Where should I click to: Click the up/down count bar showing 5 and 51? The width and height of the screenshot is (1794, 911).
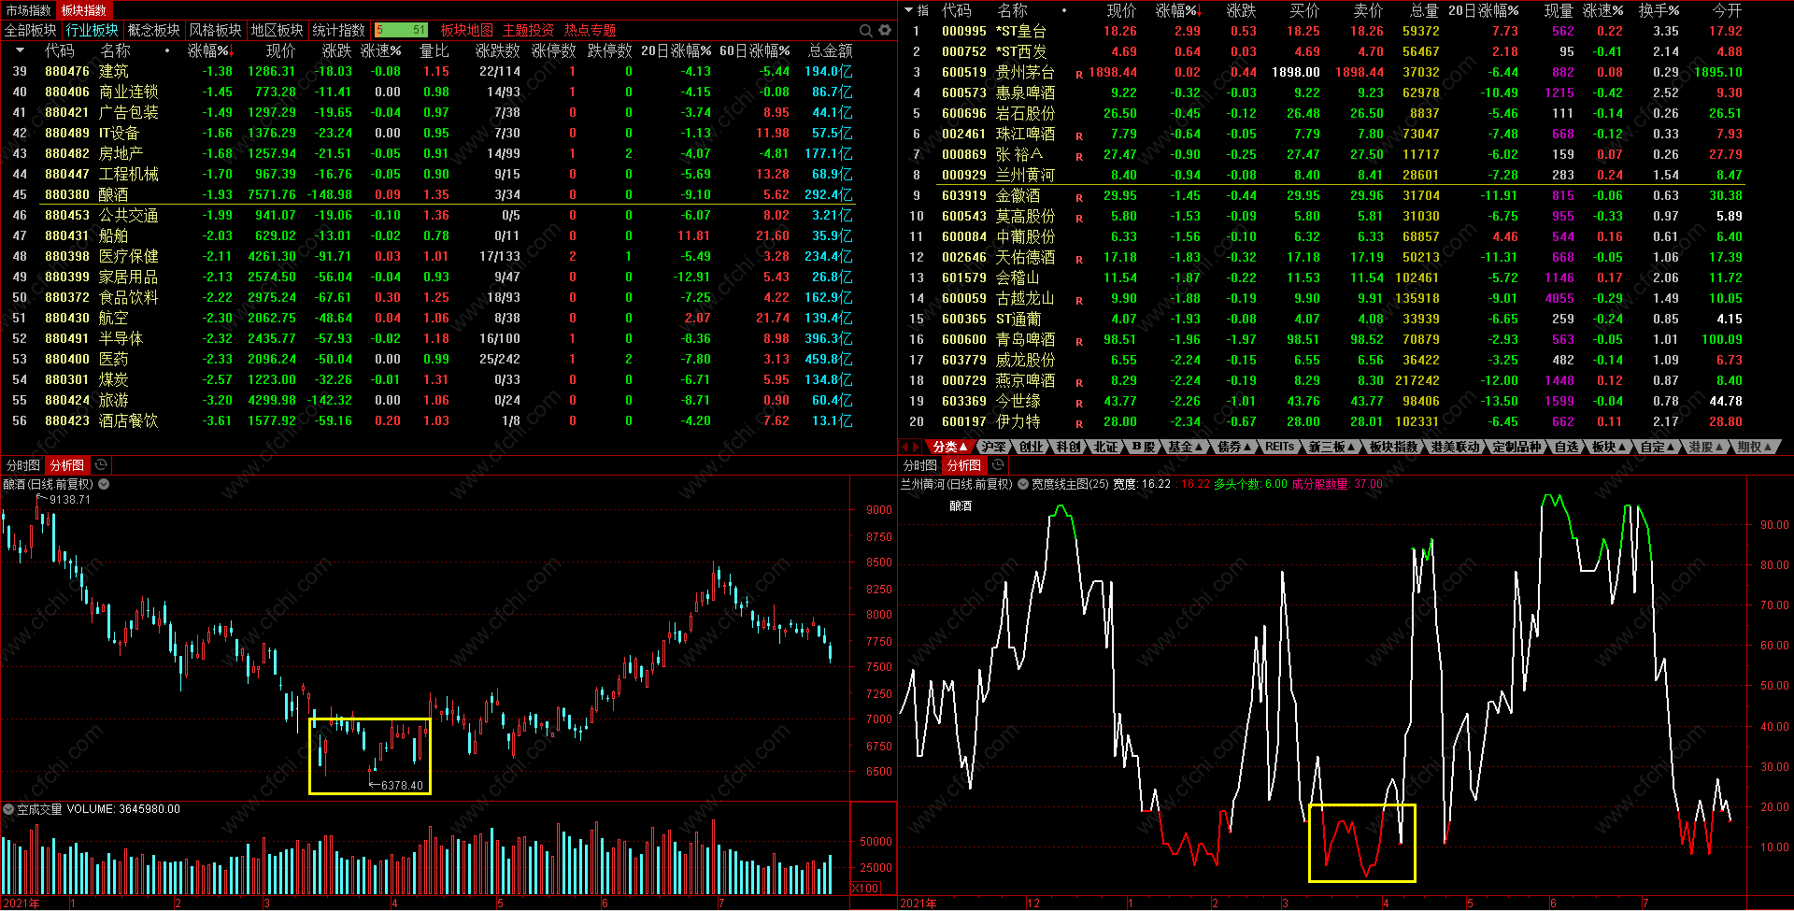point(402,31)
